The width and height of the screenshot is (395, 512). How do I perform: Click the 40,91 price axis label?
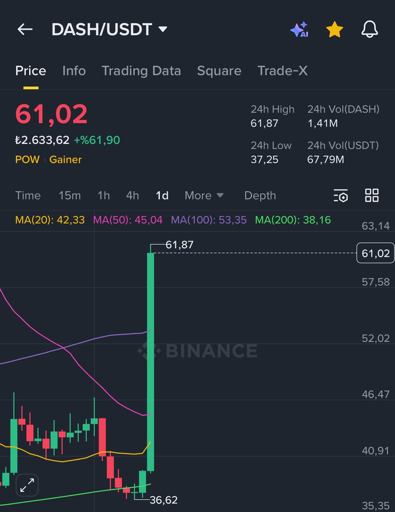375,451
